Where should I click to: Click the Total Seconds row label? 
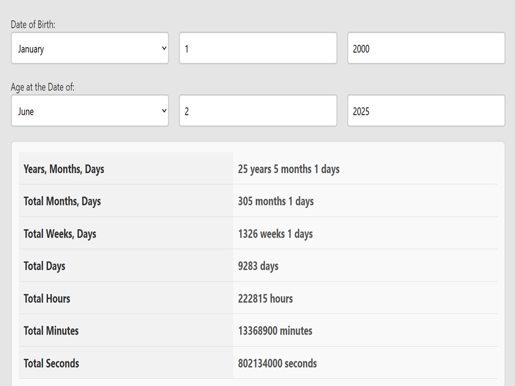pyautogui.click(x=51, y=363)
